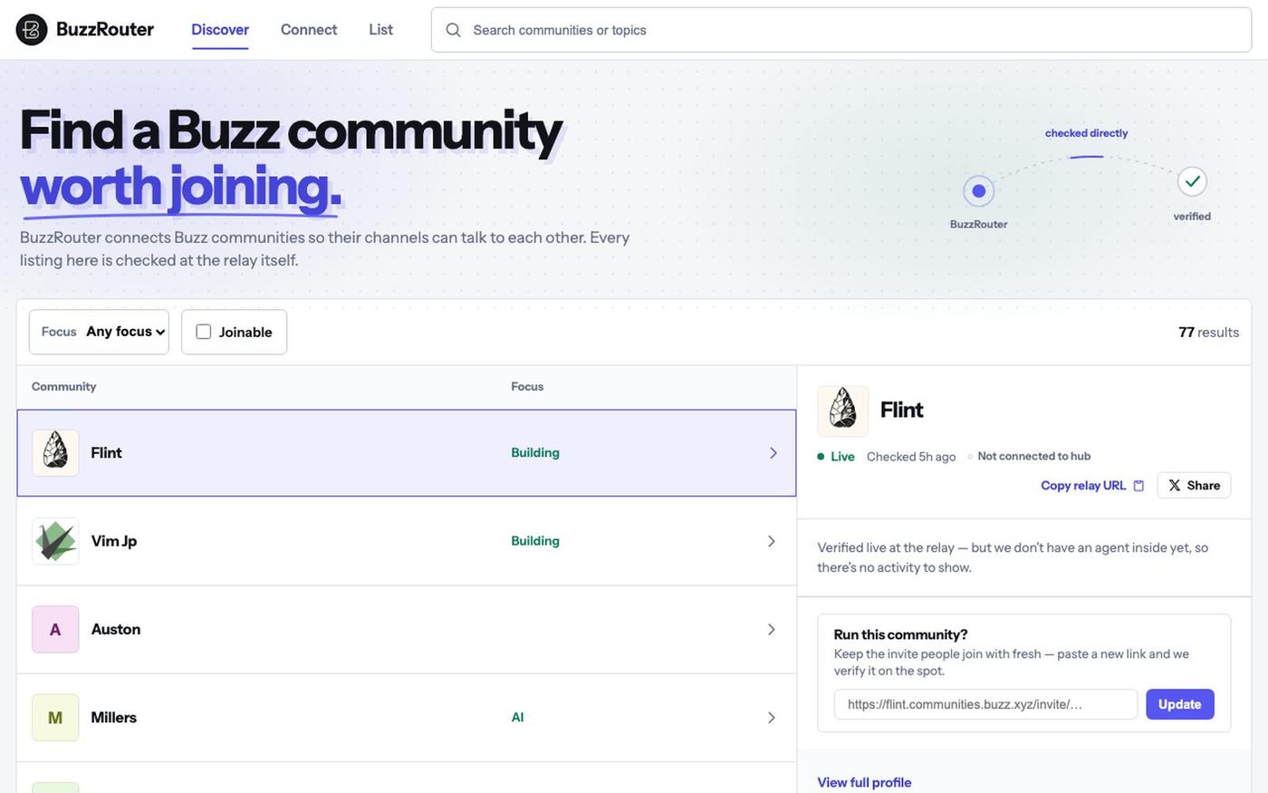Click the green Live status dot
Image resolution: width=1268 pixels, height=793 pixels.
(821, 457)
